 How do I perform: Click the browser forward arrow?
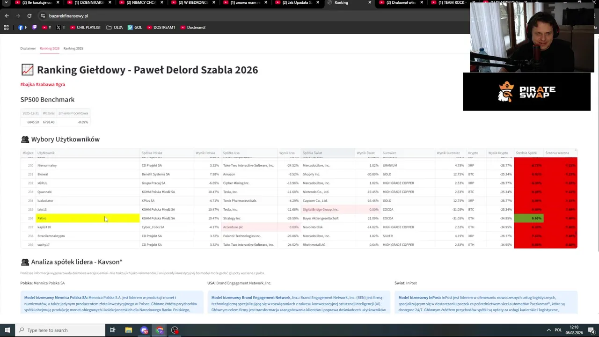pyautogui.click(x=18, y=15)
